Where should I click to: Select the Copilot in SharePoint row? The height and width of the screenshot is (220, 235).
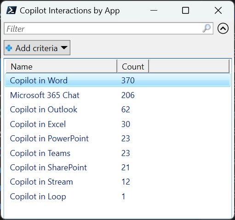point(118,168)
